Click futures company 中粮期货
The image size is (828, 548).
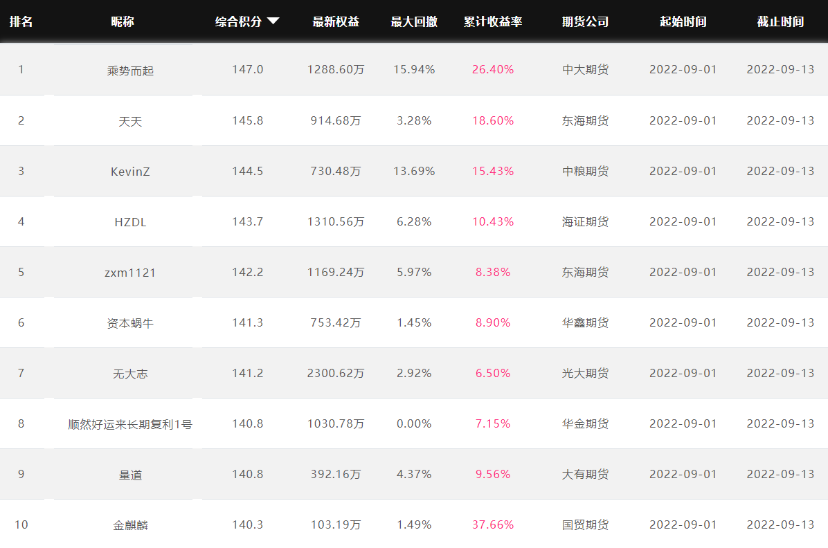pos(585,171)
